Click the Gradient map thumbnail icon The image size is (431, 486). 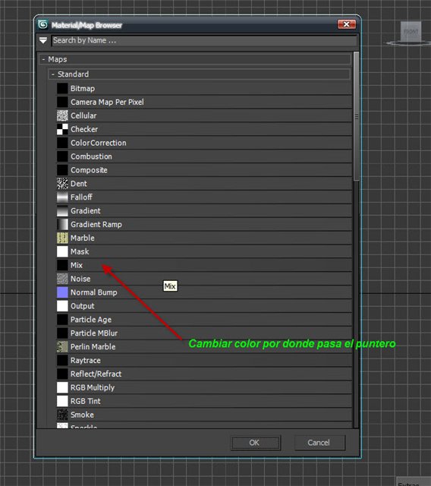(62, 211)
